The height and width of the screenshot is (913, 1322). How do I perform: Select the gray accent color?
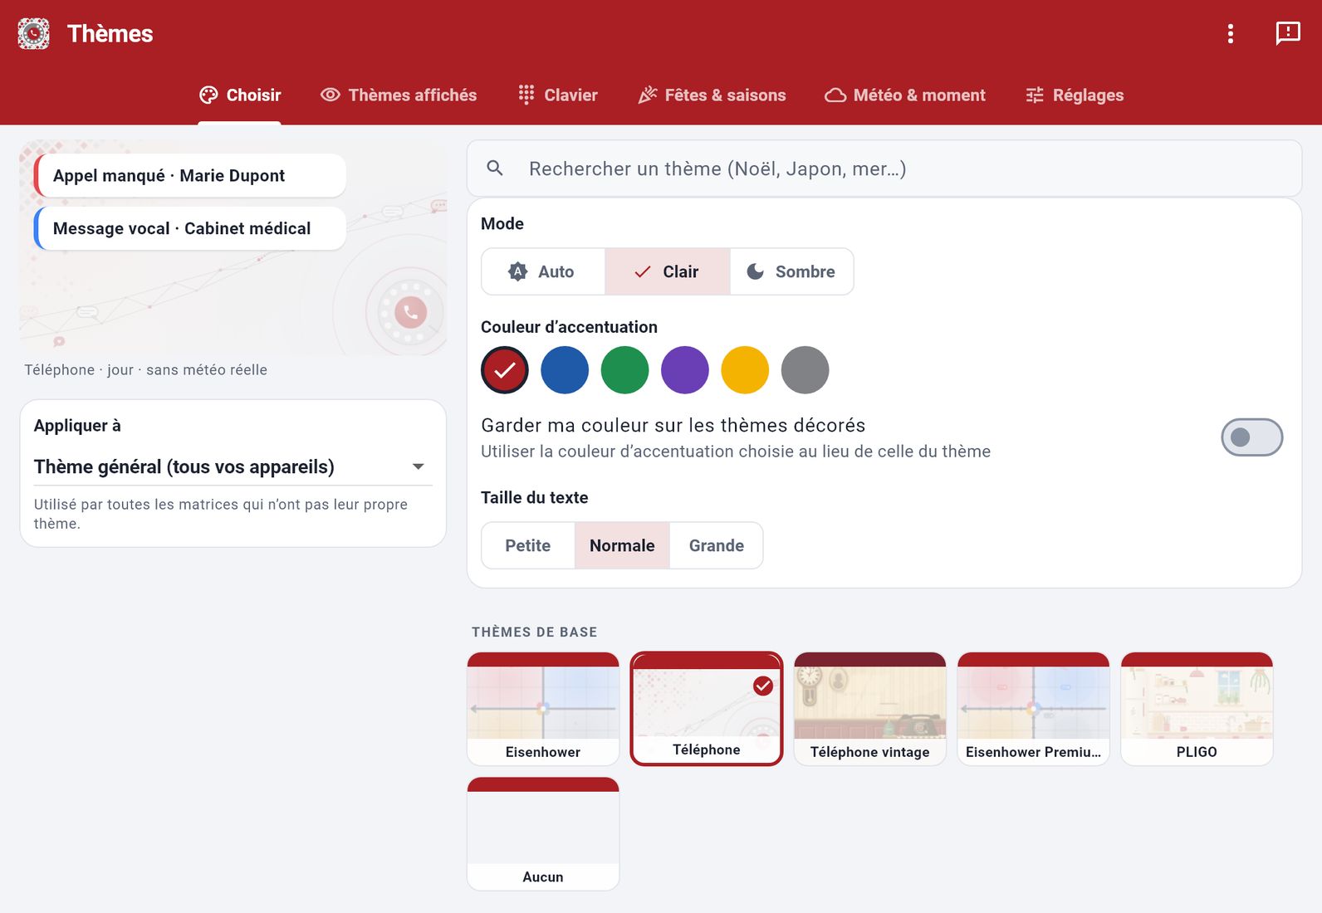coord(805,370)
